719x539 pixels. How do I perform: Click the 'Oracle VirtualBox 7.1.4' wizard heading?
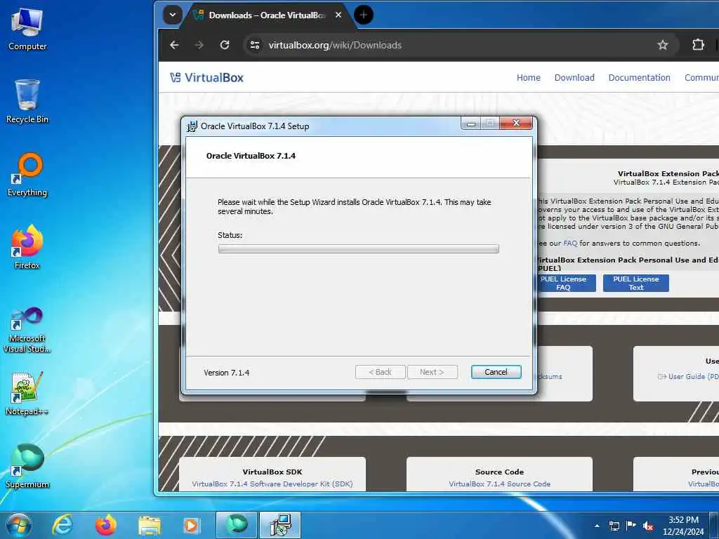pyautogui.click(x=251, y=156)
